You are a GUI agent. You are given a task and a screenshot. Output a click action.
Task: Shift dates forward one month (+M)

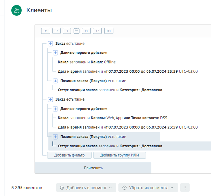pyautogui.click(x=108, y=31)
